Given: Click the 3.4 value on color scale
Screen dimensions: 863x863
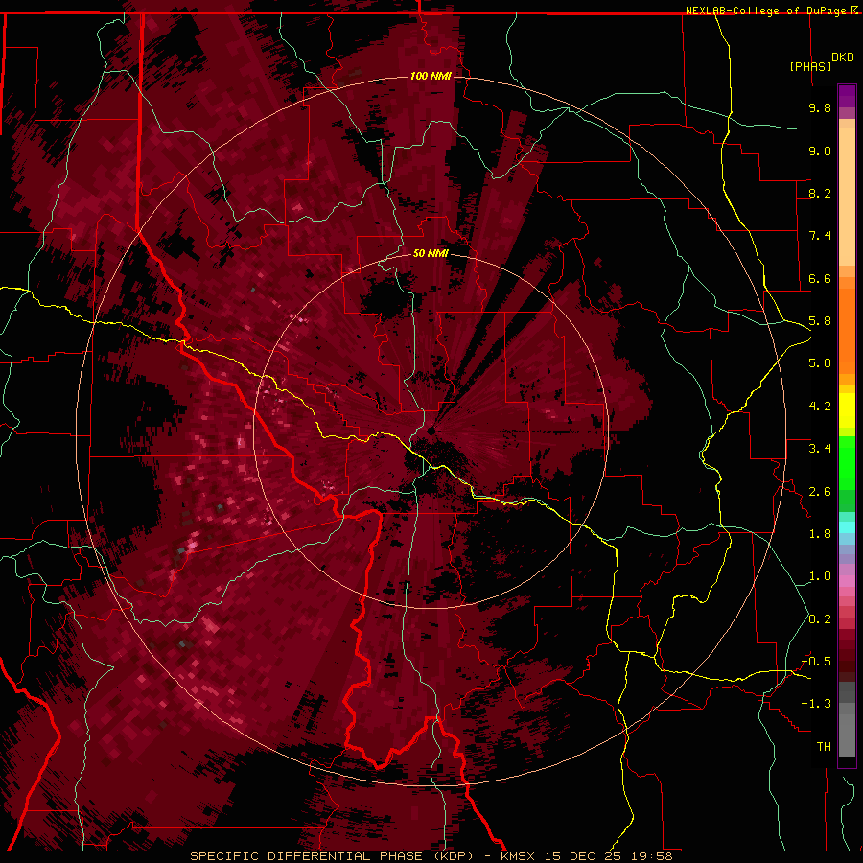Looking at the screenshot, I should tap(820, 449).
